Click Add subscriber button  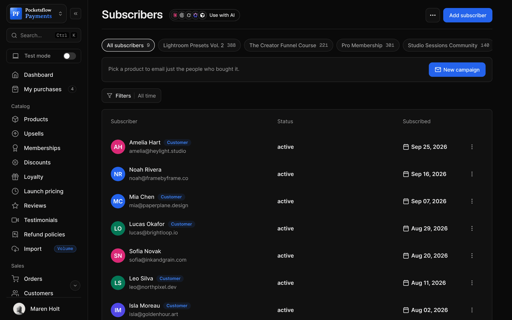(467, 15)
